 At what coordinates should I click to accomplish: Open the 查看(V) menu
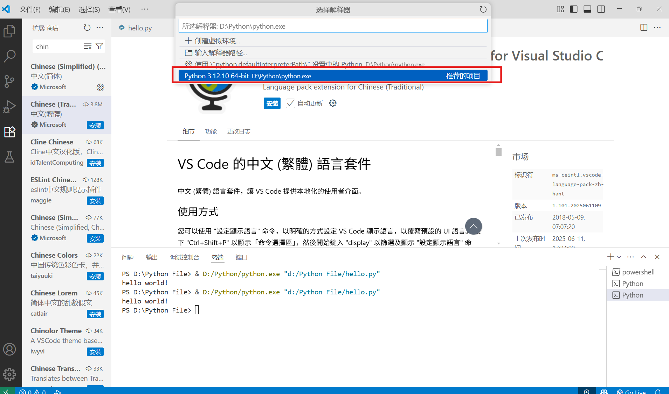pos(119,9)
